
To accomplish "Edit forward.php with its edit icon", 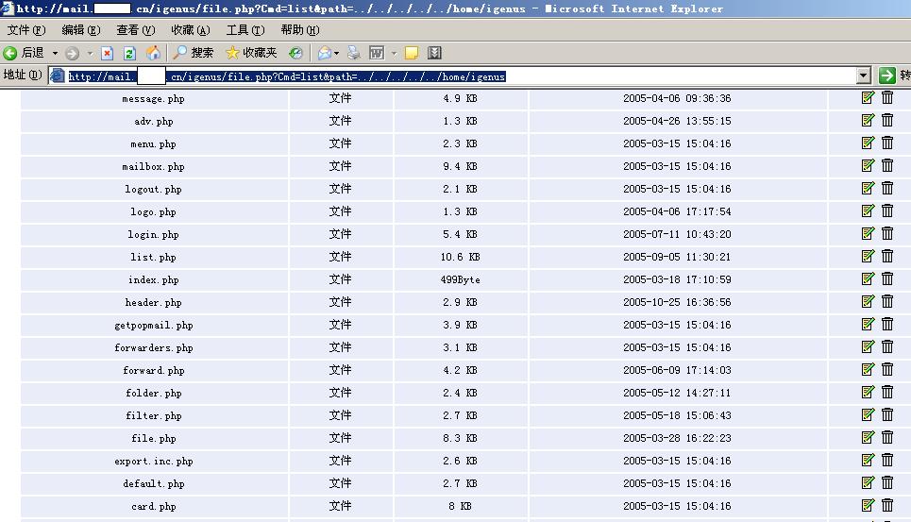I will point(868,369).
